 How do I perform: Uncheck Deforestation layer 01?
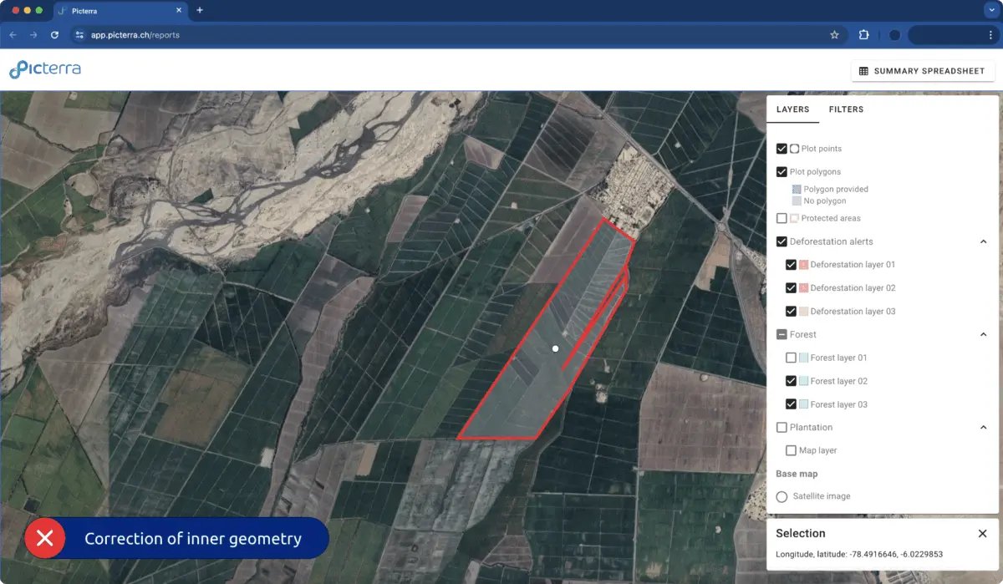(x=791, y=265)
